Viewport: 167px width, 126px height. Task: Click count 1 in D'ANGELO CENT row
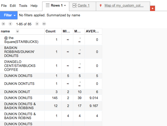click(56, 66)
